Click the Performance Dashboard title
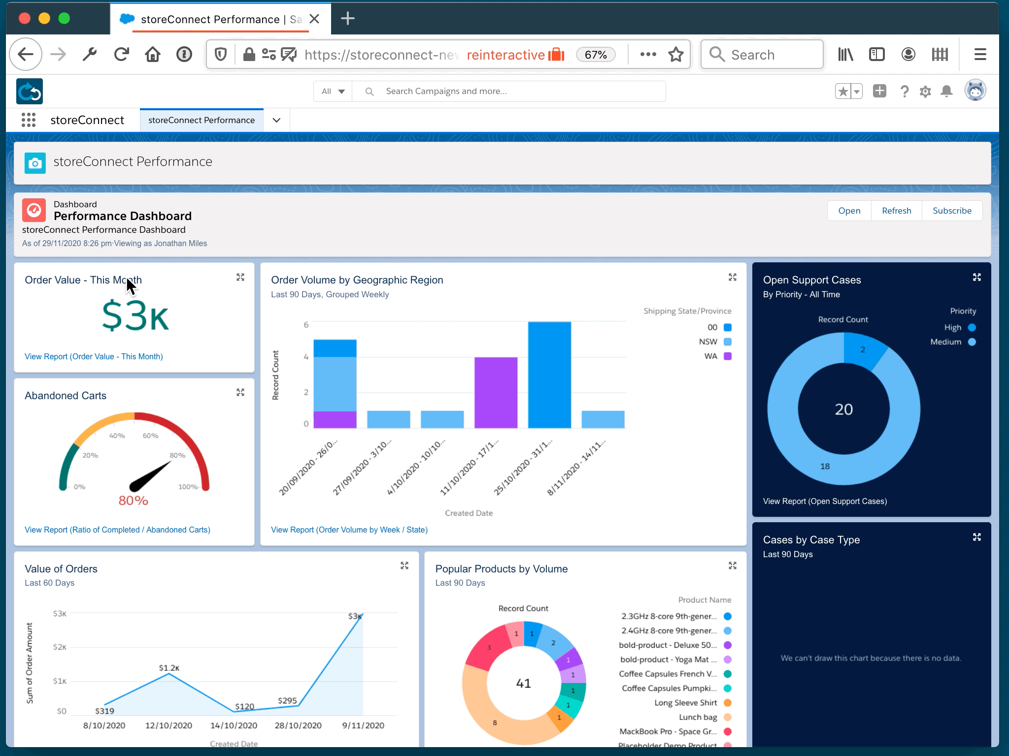 click(x=123, y=216)
